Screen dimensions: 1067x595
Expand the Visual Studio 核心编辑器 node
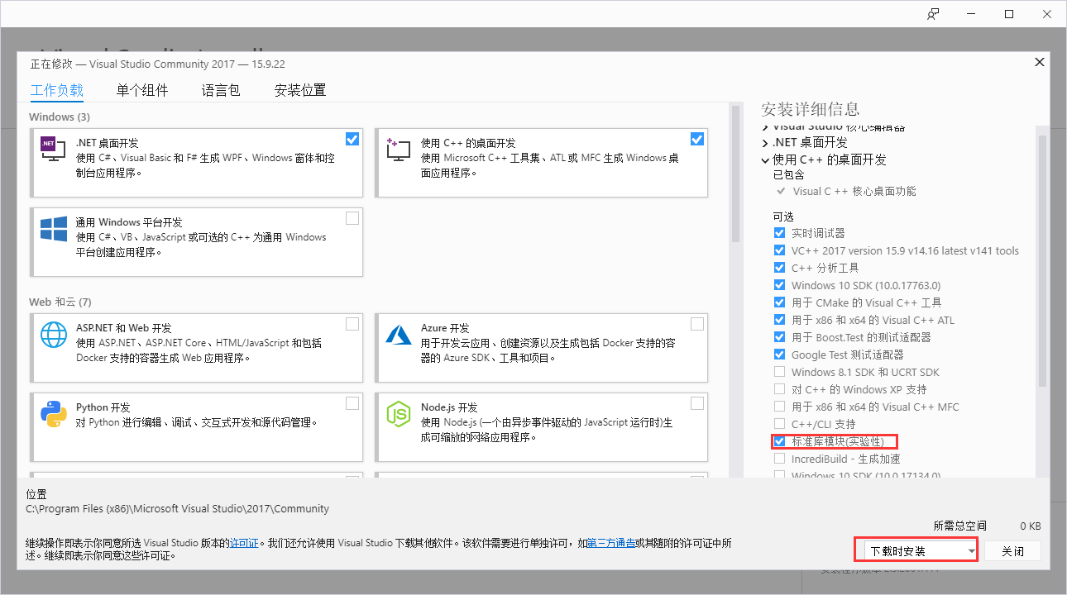[x=765, y=127]
